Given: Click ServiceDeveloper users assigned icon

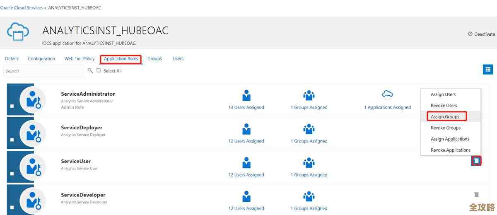Looking at the screenshot, I should (246, 196).
